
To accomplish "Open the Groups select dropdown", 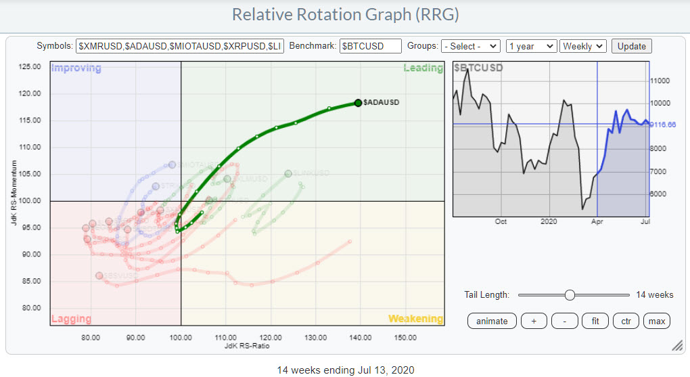I will click(470, 46).
